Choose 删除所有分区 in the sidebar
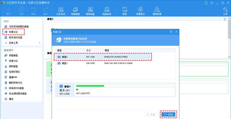Screen dimensions: 231x119 (13, 83)
